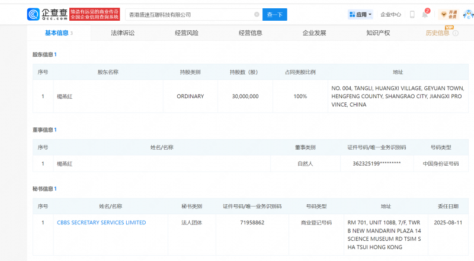Switch to the 经营风险 tab

(x=187, y=33)
